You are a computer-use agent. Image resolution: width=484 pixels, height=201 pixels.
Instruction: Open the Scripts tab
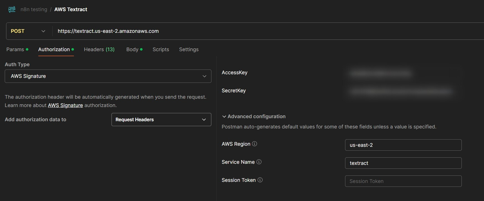pyautogui.click(x=161, y=49)
